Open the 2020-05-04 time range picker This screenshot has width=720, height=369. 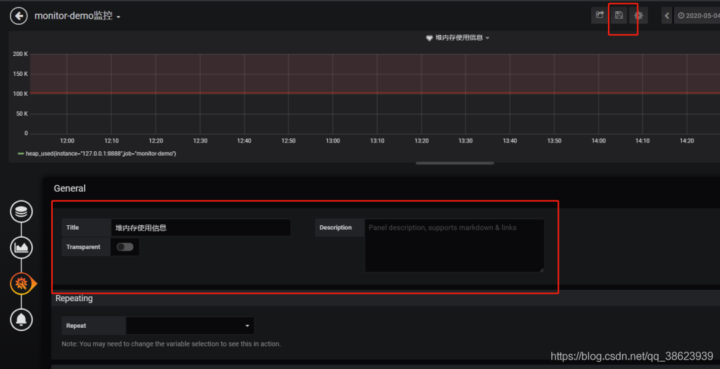(x=698, y=15)
